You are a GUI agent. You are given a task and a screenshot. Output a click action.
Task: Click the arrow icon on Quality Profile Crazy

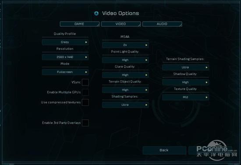[x=86, y=42]
